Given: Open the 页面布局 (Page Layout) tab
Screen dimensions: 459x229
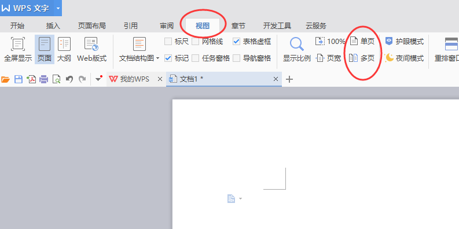Looking at the screenshot, I should (91, 26).
